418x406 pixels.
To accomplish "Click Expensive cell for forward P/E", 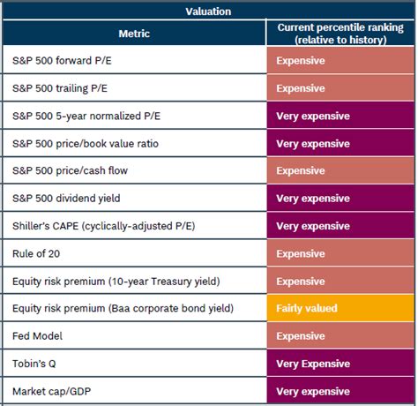I will 340,61.
